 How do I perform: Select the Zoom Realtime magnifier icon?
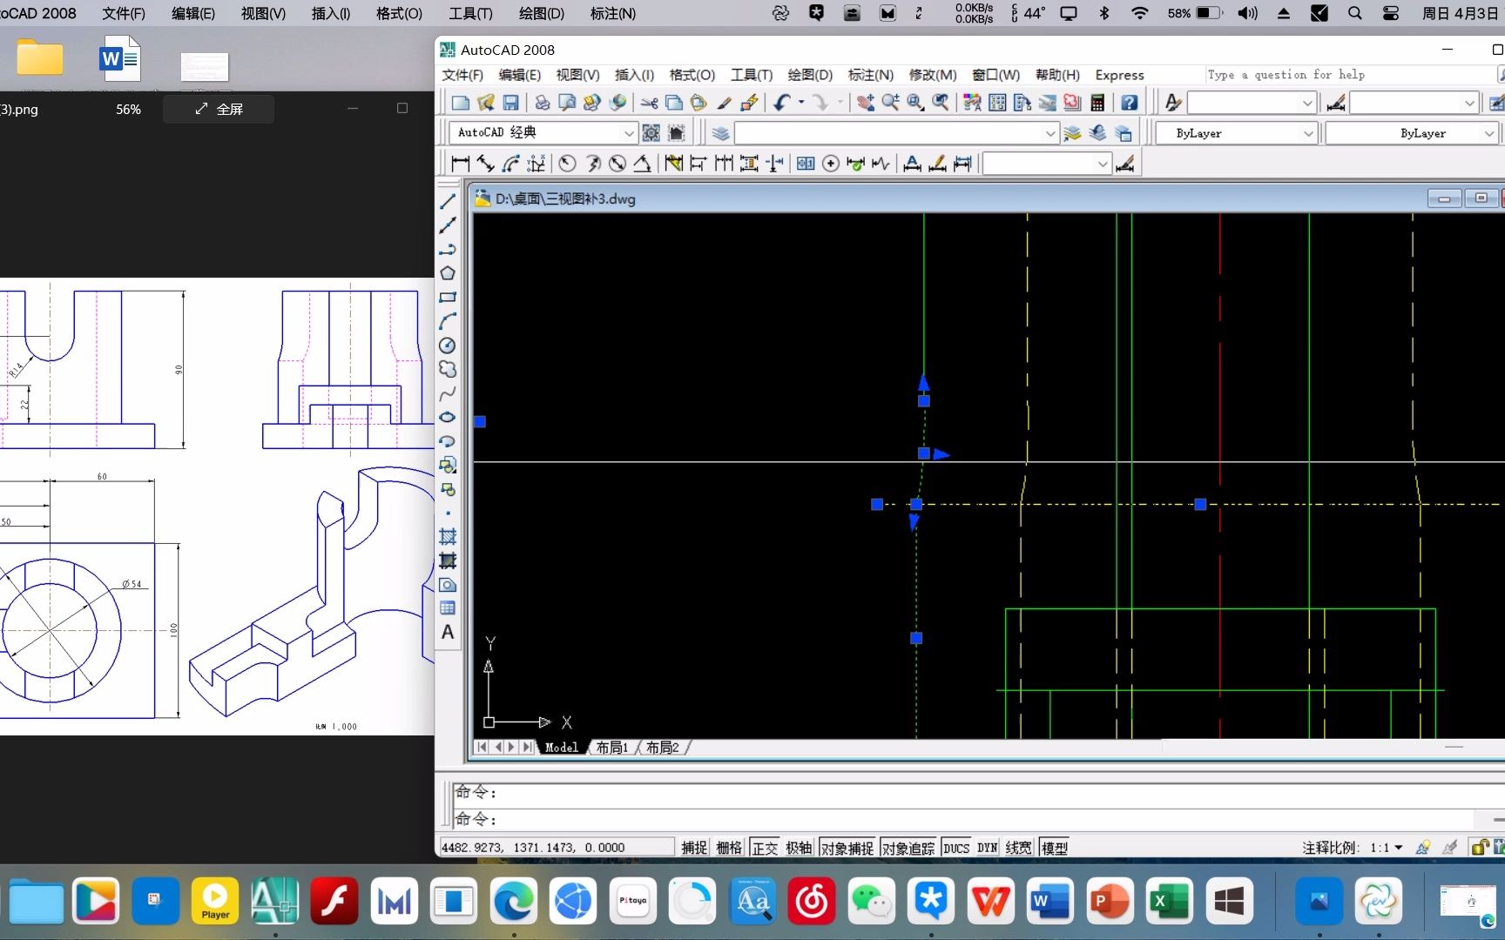tap(889, 102)
